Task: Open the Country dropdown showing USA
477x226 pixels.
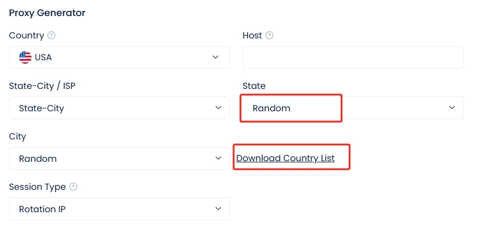Action: click(119, 57)
